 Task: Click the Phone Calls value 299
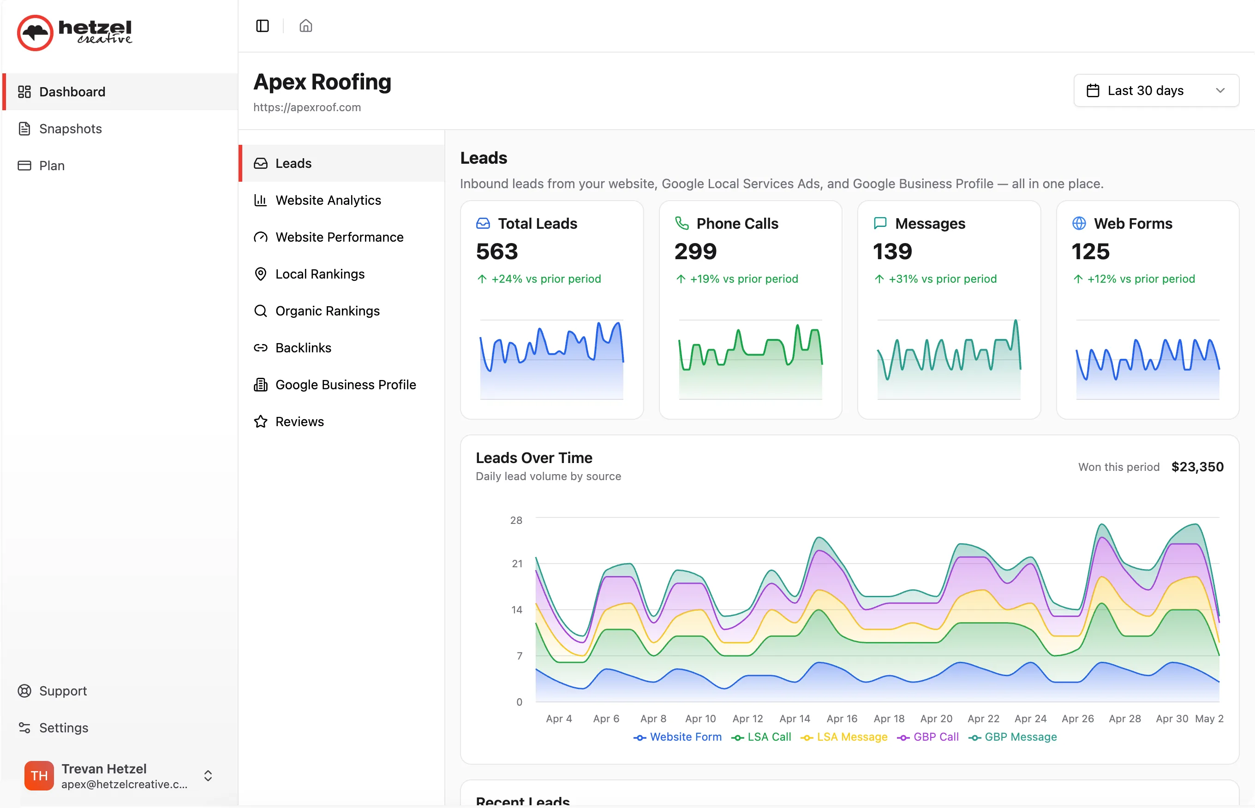pos(695,251)
